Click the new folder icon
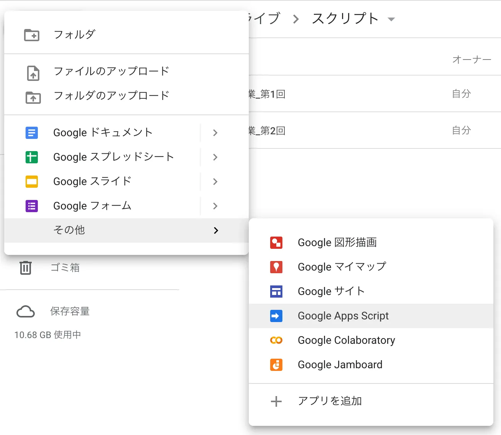The image size is (501, 435). coord(32,35)
